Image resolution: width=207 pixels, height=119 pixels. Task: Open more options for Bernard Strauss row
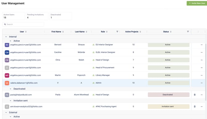(x=201, y=45)
